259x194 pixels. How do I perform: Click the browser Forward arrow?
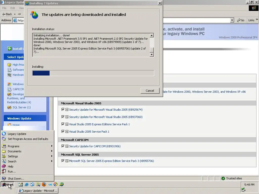19,14
